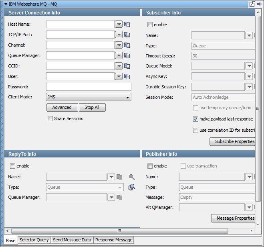Image resolution: width=264 pixels, height=247 pixels.
Task: Enable the ReplyTo Info checkbox
Action: tap(12, 166)
